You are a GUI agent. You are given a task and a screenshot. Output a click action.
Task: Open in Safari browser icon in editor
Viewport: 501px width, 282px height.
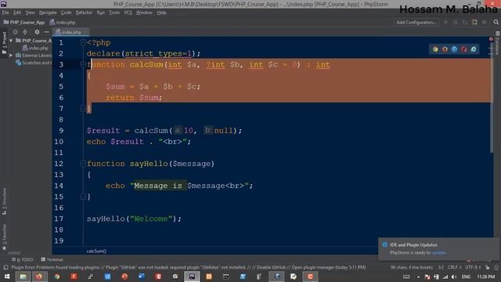pos(454,49)
